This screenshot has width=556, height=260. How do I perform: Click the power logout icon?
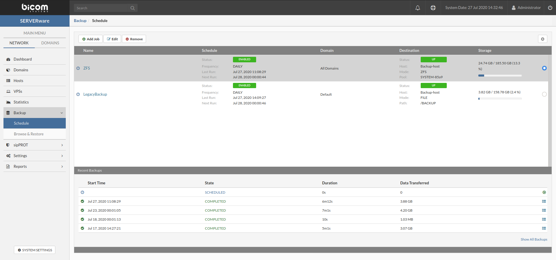(x=550, y=8)
